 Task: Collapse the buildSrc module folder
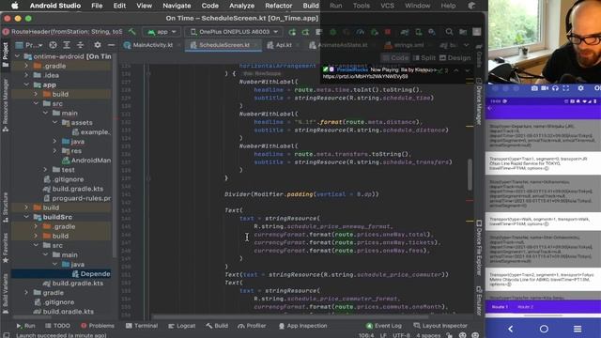pos(26,217)
